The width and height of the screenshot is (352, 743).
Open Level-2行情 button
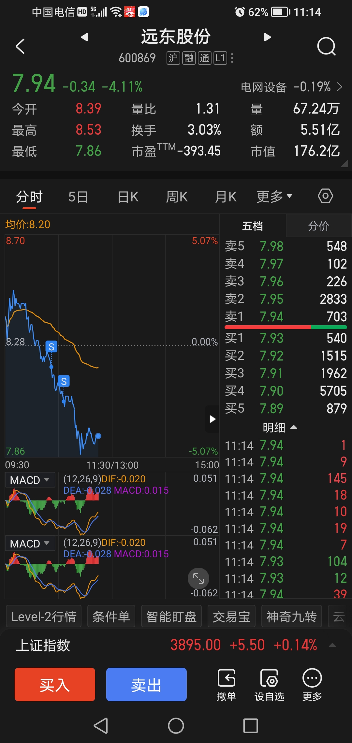[44, 616]
